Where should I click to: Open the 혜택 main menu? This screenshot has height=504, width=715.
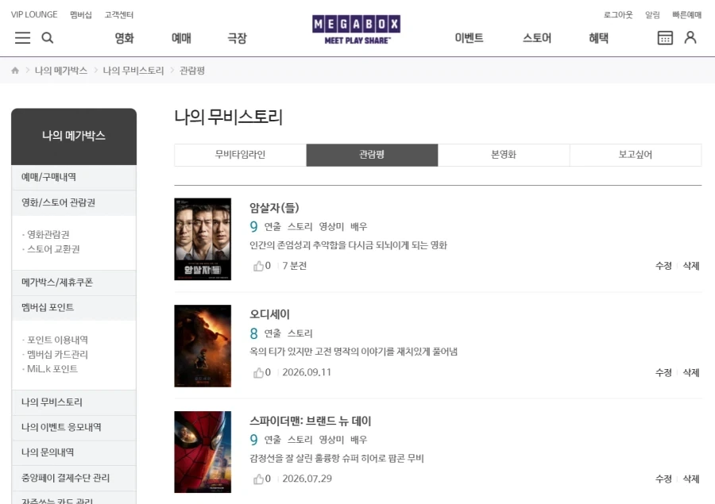[598, 38]
